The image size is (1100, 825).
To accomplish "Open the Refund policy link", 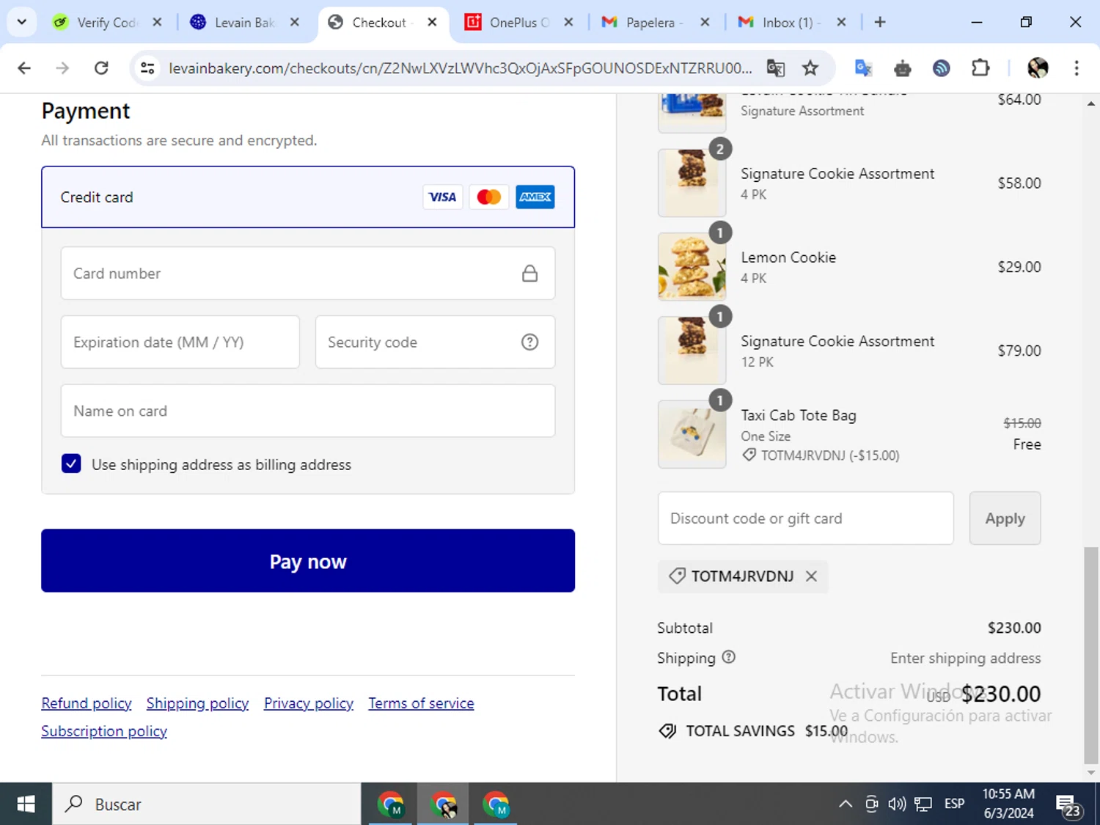I will click(x=87, y=703).
